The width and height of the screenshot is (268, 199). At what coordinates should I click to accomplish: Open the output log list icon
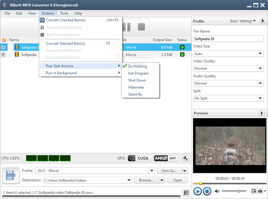tap(186, 193)
